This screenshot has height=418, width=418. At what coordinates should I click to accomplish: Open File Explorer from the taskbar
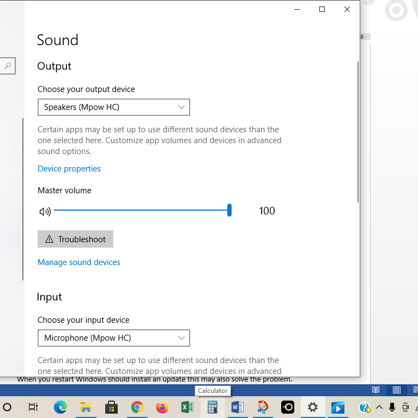pos(86,407)
